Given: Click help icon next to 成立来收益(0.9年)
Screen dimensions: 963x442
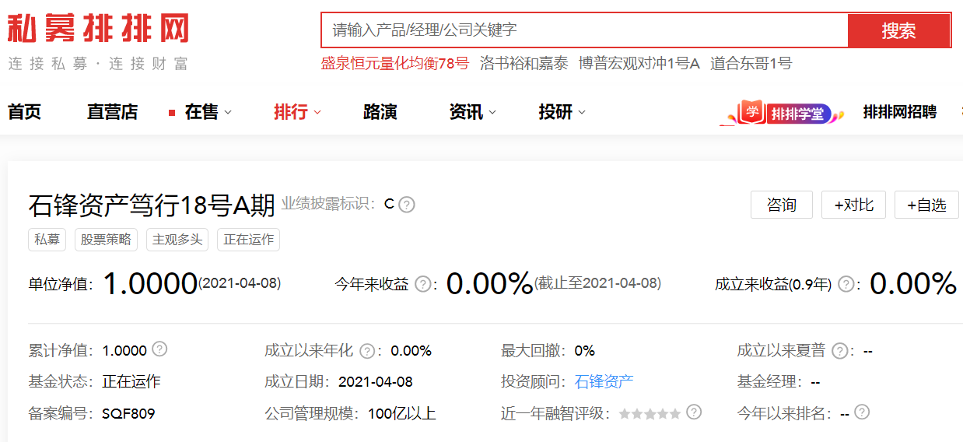Looking at the screenshot, I should (x=846, y=284).
